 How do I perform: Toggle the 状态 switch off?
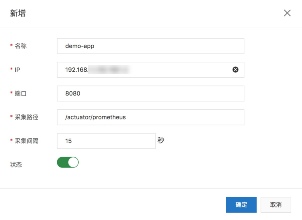coord(68,162)
